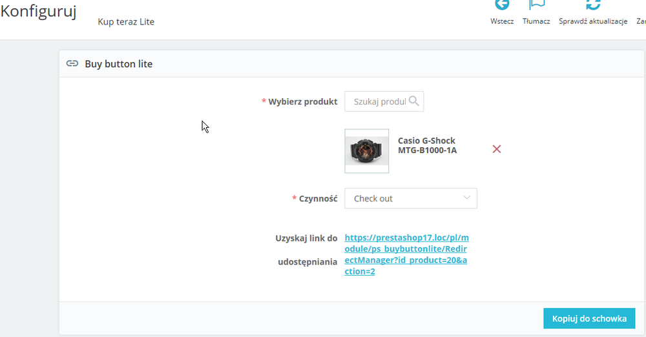
Task: Click the Wstecz text label in the toolbar
Action: click(x=502, y=21)
